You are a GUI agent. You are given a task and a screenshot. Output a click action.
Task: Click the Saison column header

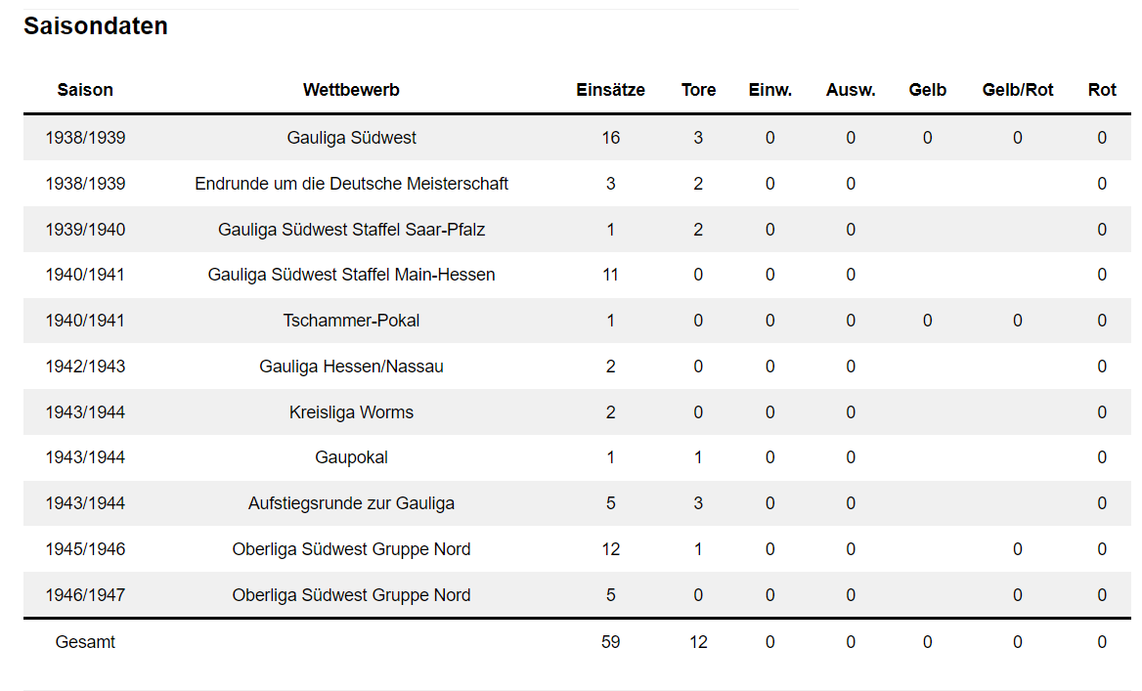pos(85,90)
